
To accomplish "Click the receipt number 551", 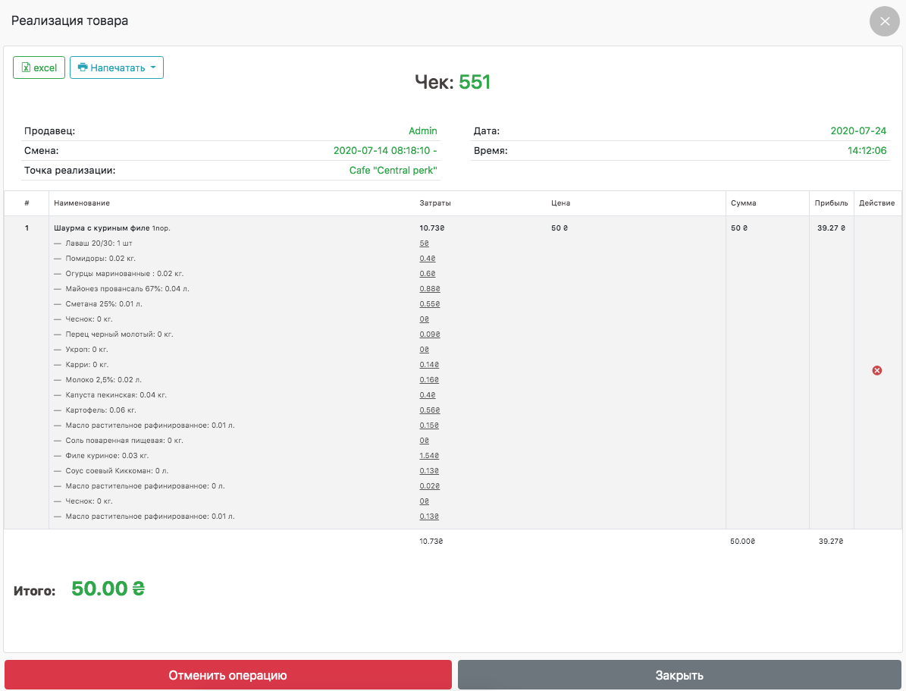I will pos(475,83).
